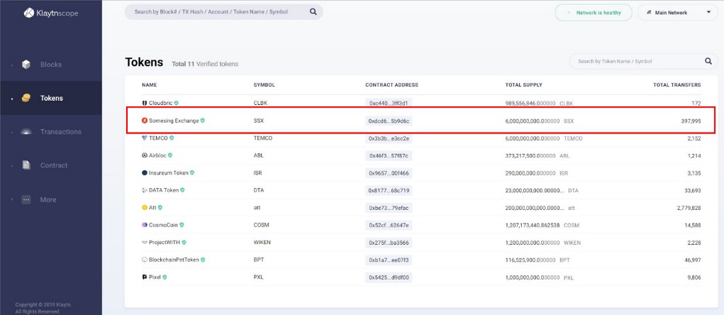Screen dimensions: 724x315
Task: Click the Pixel token logo
Action: click(x=145, y=277)
